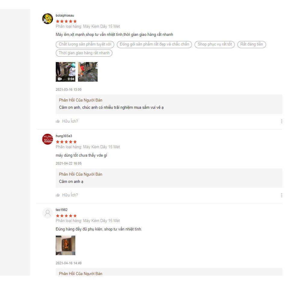Click thumbs-up icon under hung303a3's review
The height and width of the screenshot is (285, 285).
58,195
